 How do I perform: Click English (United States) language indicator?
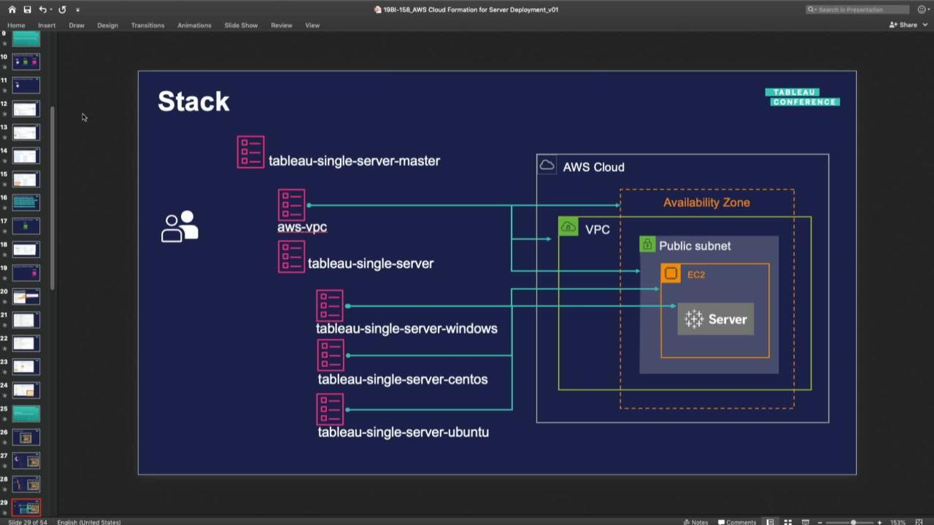[x=89, y=522]
